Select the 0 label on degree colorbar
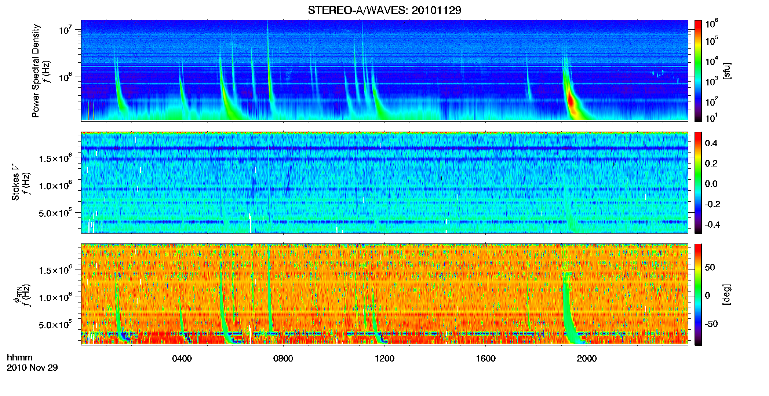 pyautogui.click(x=707, y=296)
